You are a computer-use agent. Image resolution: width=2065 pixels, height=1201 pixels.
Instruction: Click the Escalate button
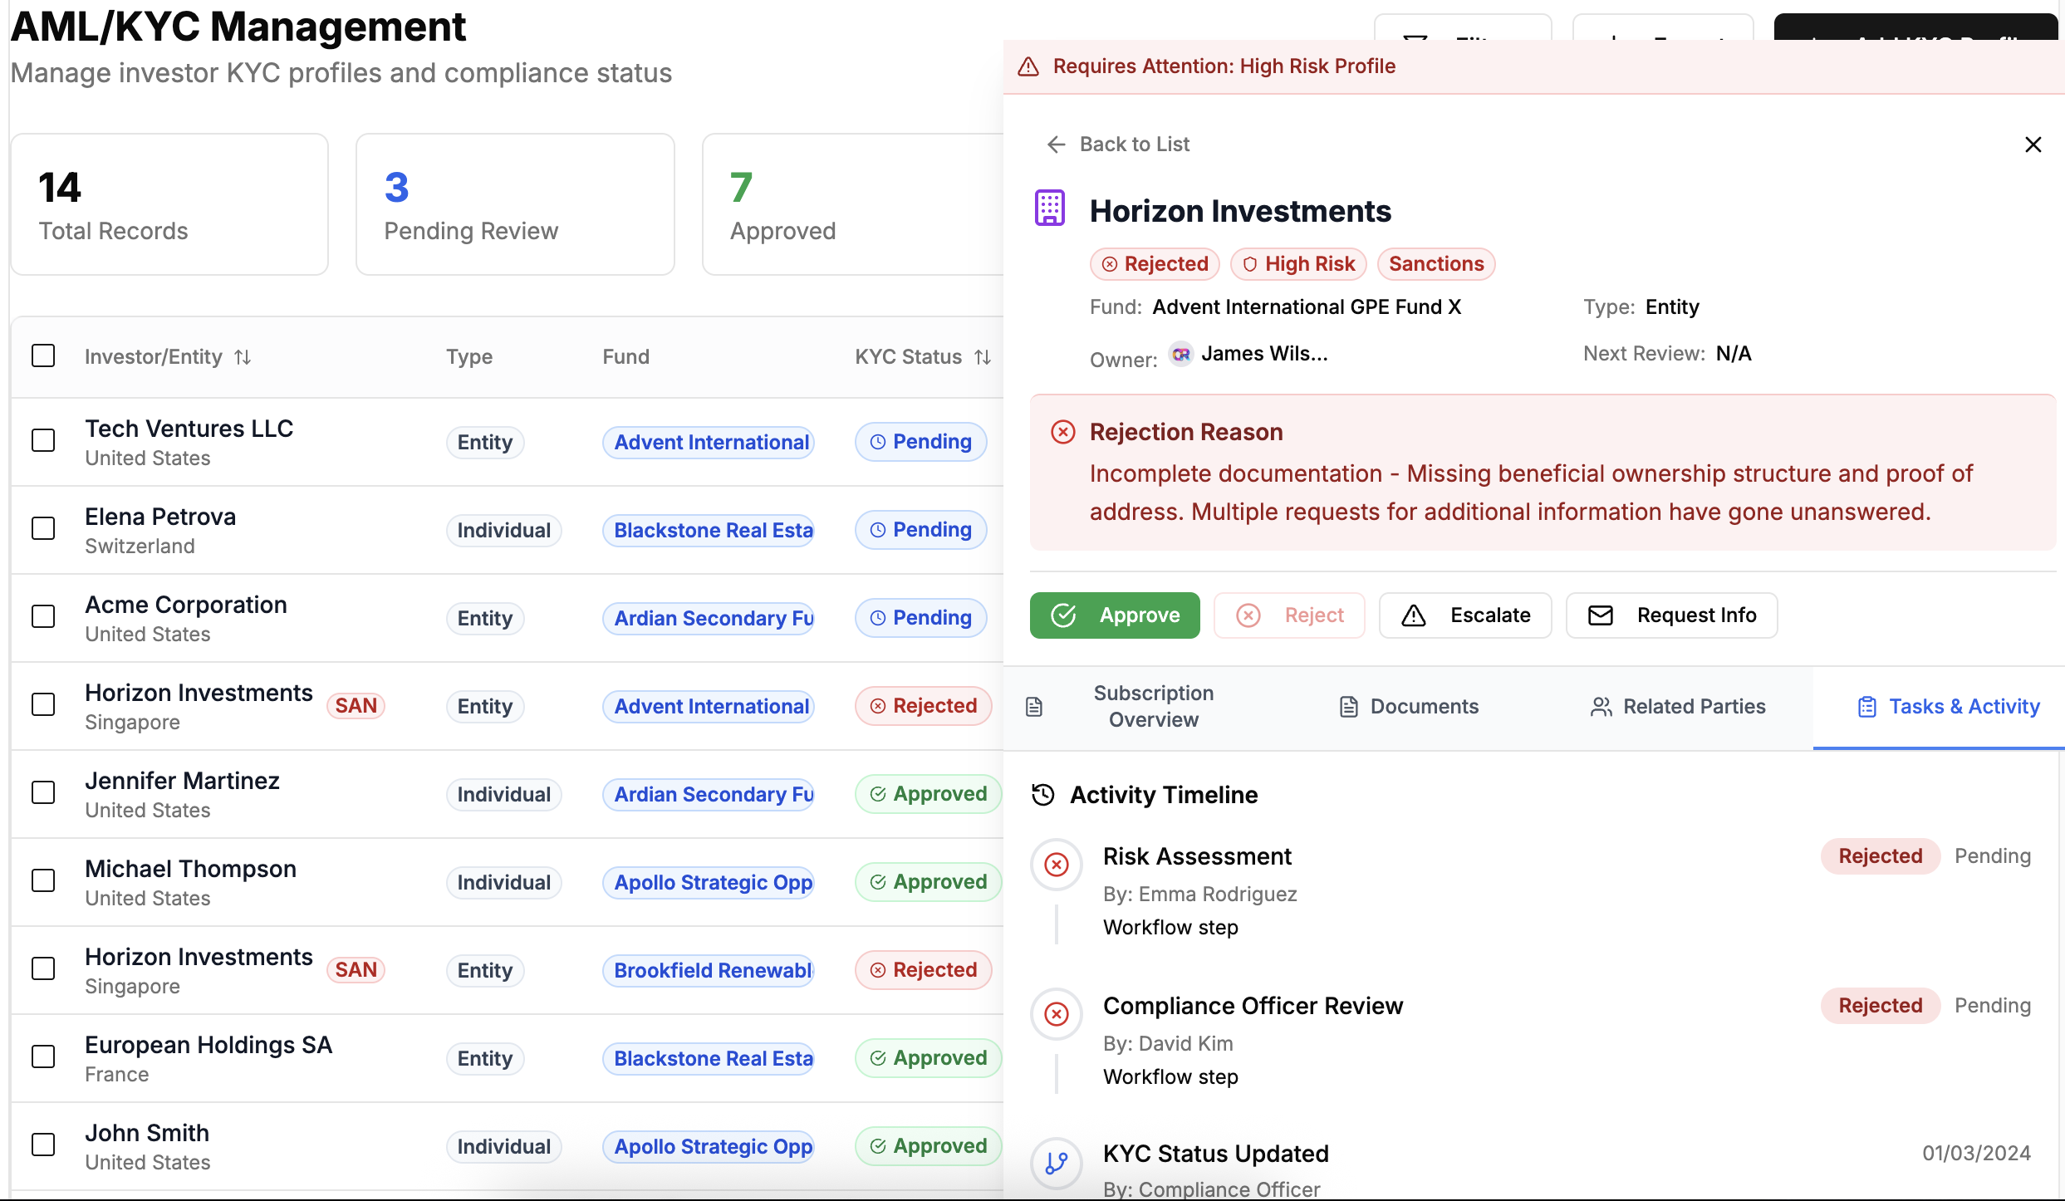click(x=1465, y=615)
